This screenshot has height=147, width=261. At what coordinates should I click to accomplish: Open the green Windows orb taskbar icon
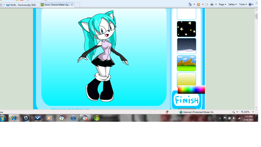tap(97, 118)
